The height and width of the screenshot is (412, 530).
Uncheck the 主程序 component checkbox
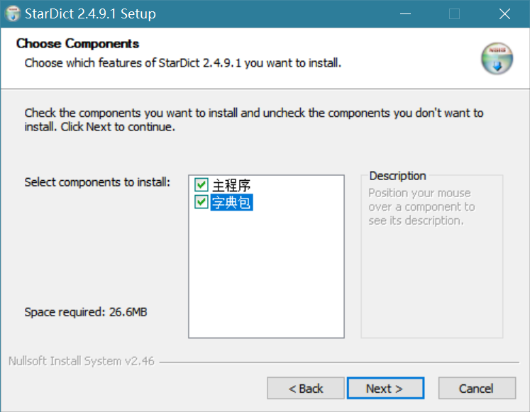[x=201, y=186]
